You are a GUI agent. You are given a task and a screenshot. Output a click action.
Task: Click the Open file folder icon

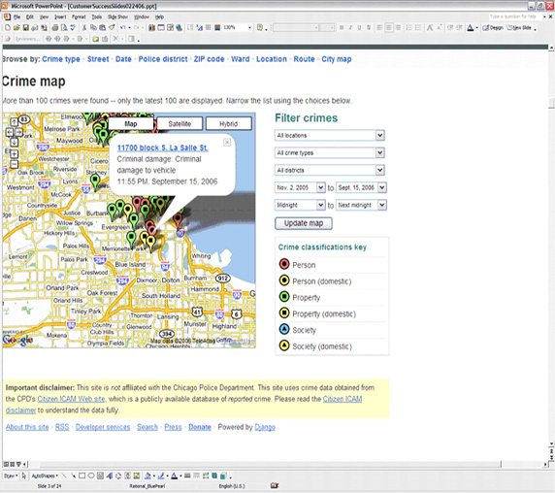click(x=16, y=27)
